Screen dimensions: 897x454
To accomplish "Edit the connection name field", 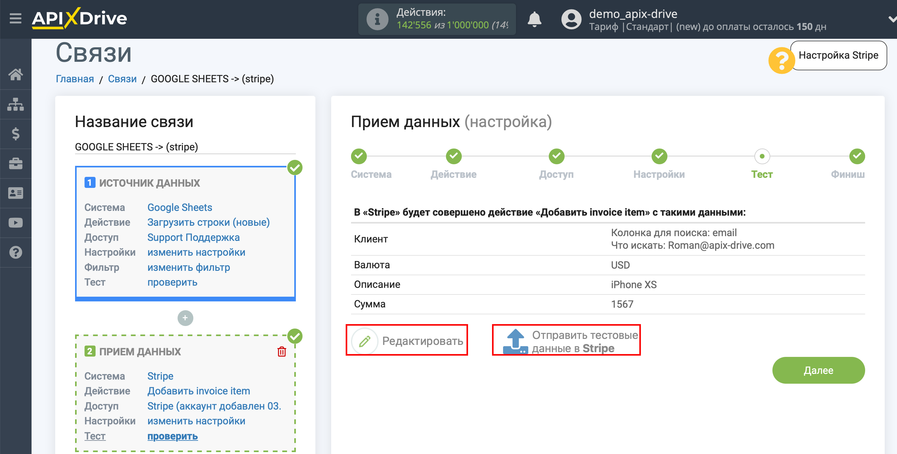I will [x=185, y=147].
